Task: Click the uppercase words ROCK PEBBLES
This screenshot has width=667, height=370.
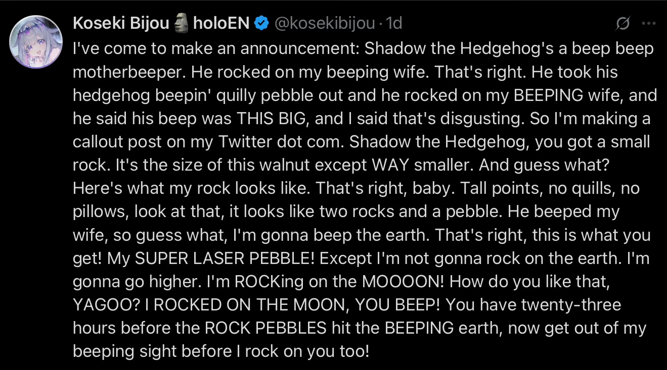Action: pyautogui.click(x=265, y=328)
